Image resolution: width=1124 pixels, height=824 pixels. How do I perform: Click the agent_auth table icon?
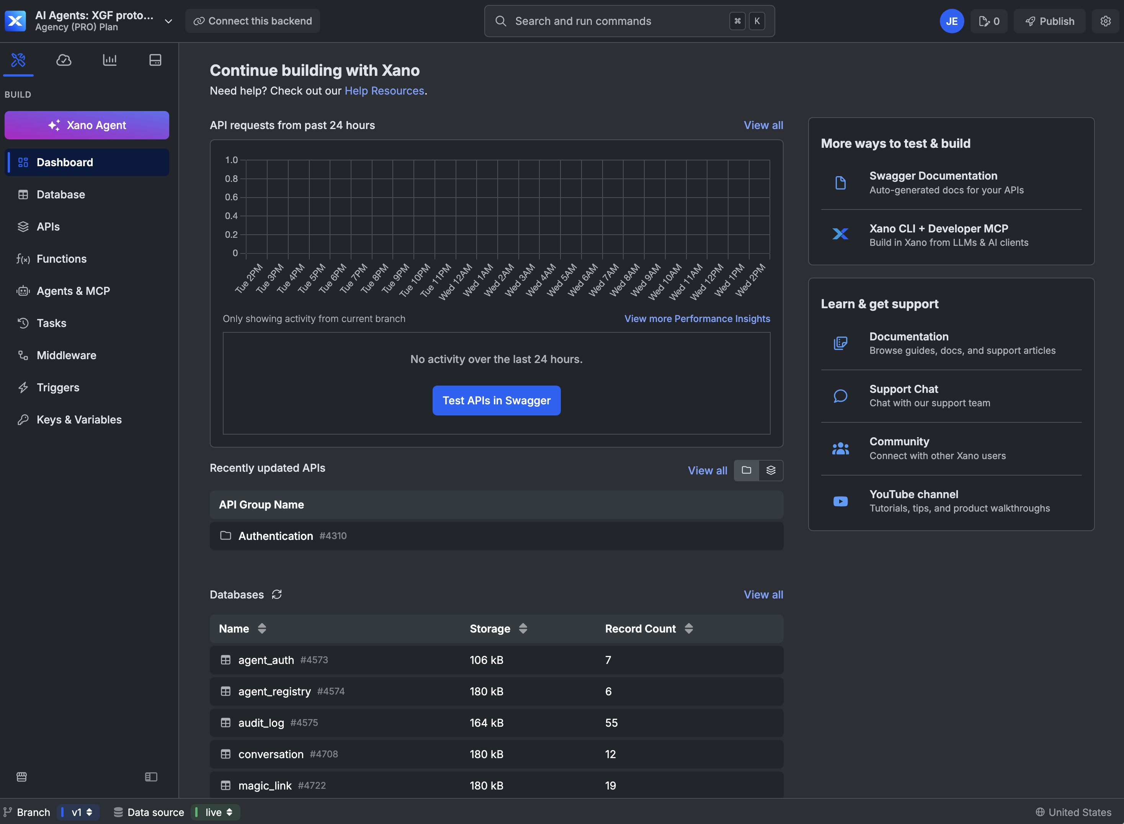coord(225,660)
